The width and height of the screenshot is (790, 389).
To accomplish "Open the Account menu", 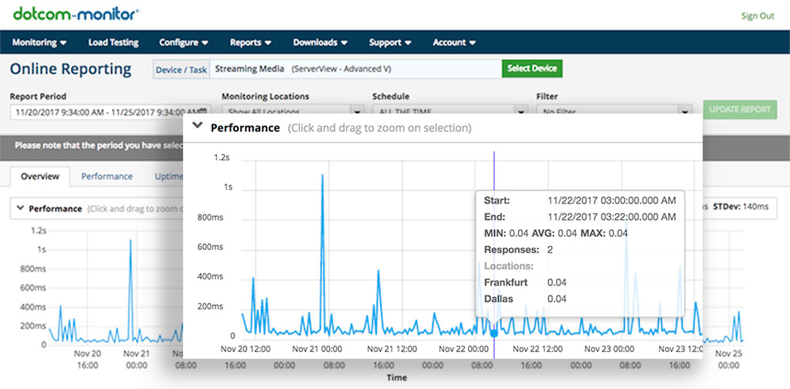I will pyautogui.click(x=454, y=42).
